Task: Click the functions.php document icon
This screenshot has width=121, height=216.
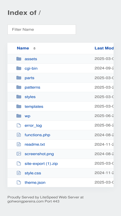Action: click(19, 135)
